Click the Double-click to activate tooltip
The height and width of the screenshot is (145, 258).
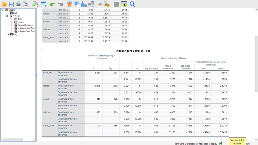click(237, 142)
